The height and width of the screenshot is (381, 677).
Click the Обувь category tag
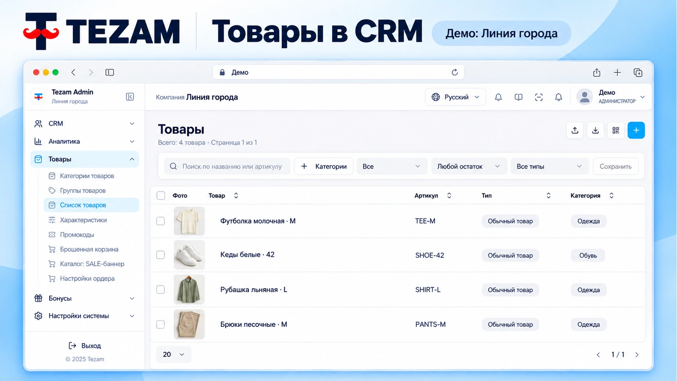[x=588, y=255]
